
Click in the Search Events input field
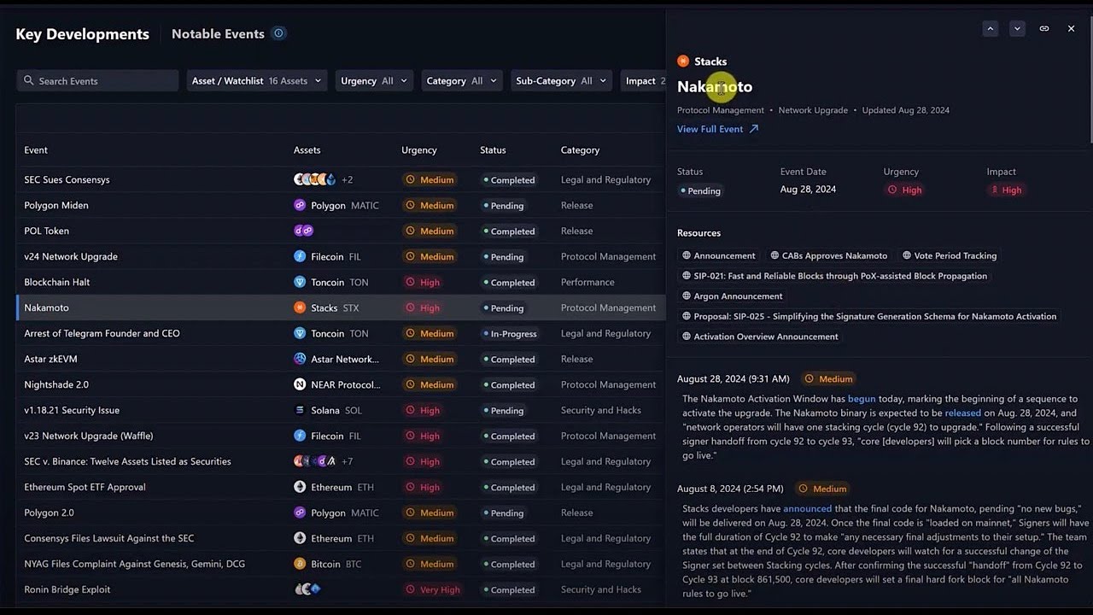click(x=97, y=80)
